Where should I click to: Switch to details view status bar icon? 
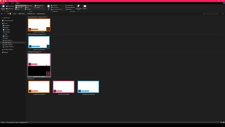(x=221, y=122)
